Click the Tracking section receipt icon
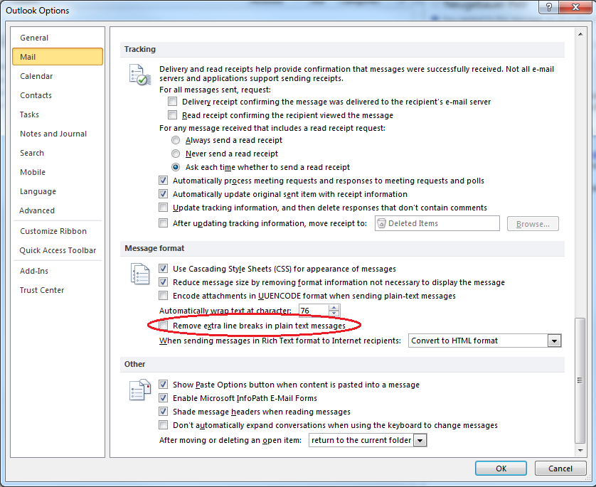The width and height of the screenshot is (596, 487). click(x=139, y=75)
